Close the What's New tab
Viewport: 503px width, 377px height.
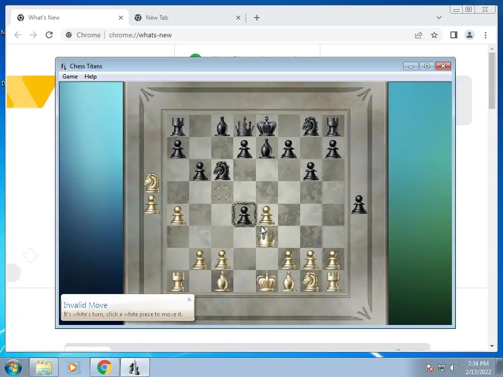[121, 18]
